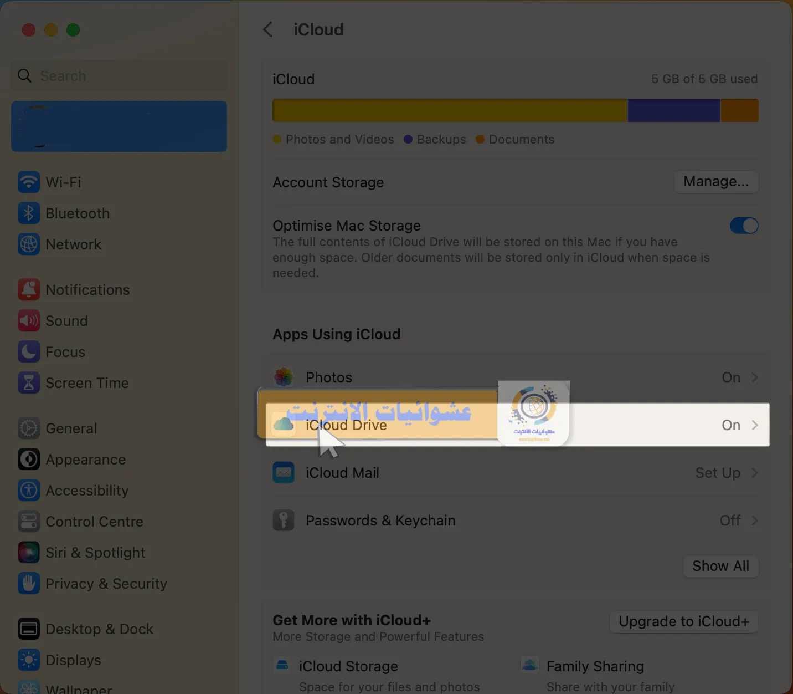The height and width of the screenshot is (694, 793).
Task: Click the Family Sharing icon
Action: click(x=530, y=664)
